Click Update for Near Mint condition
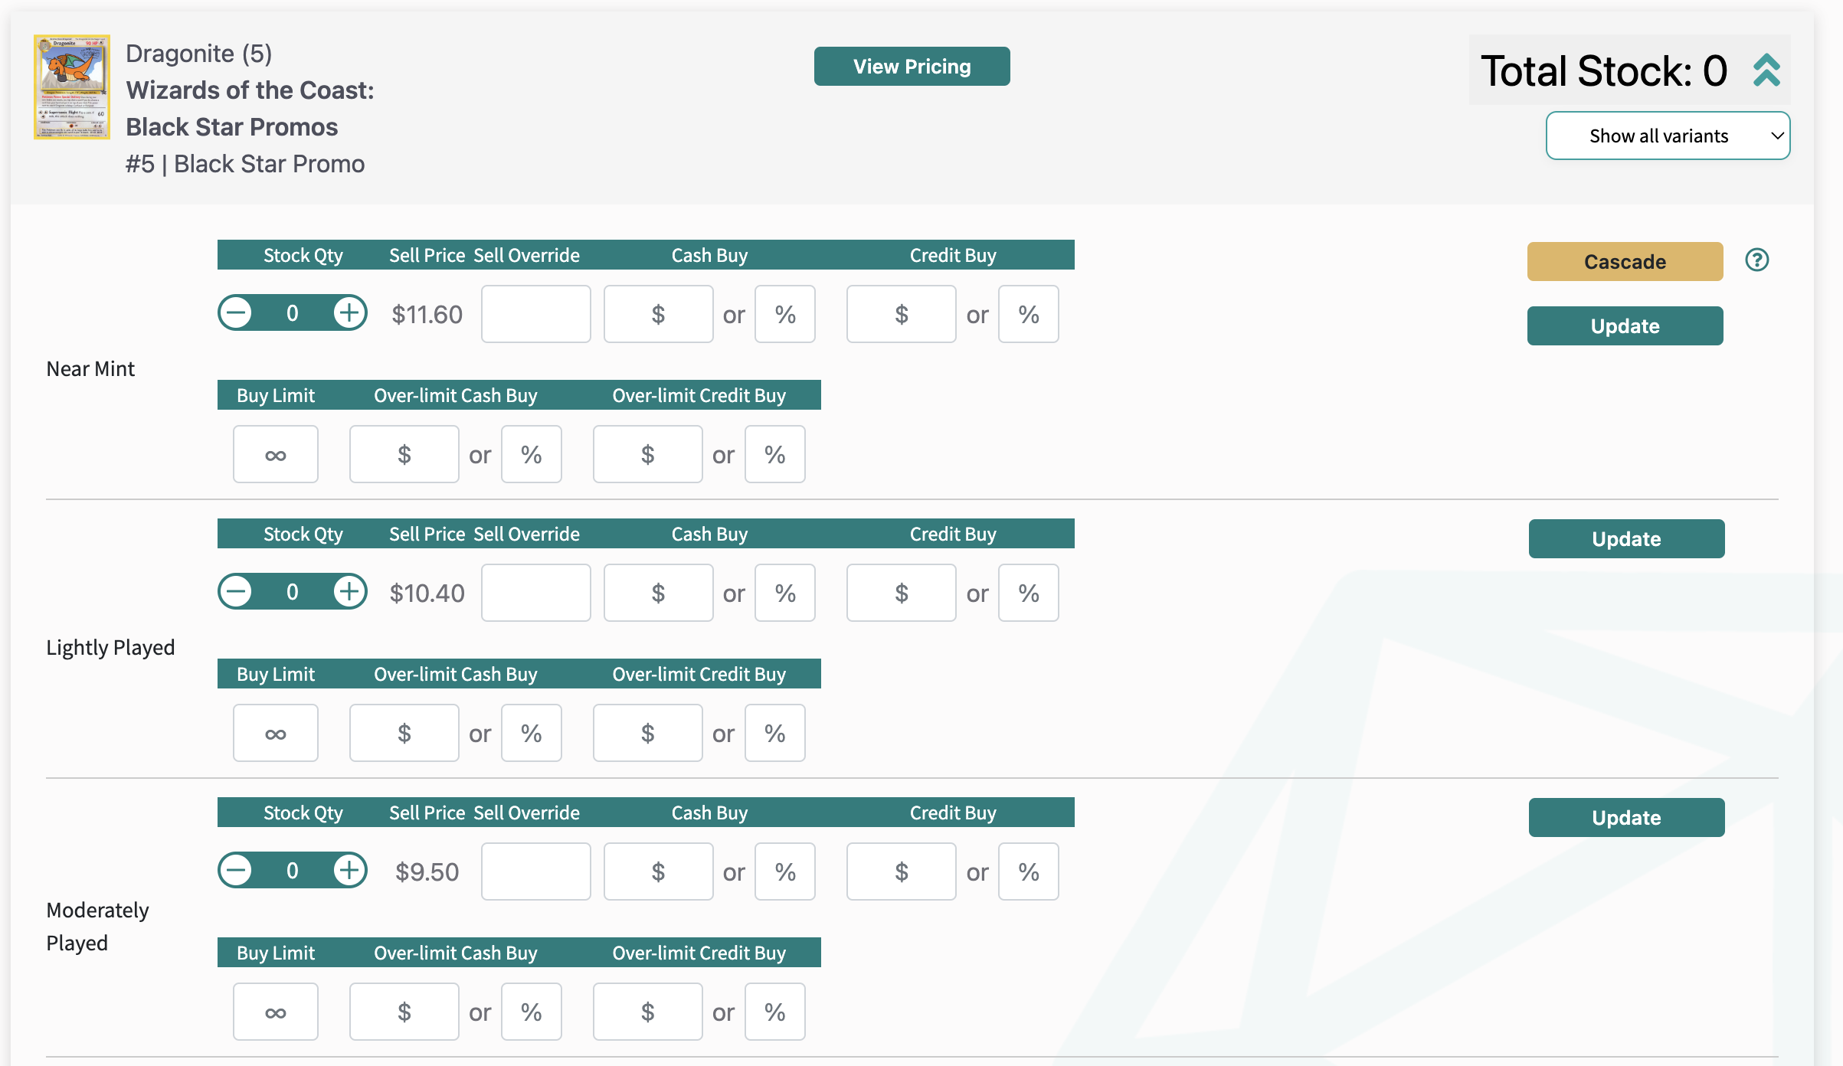This screenshot has height=1066, width=1843. tap(1625, 326)
